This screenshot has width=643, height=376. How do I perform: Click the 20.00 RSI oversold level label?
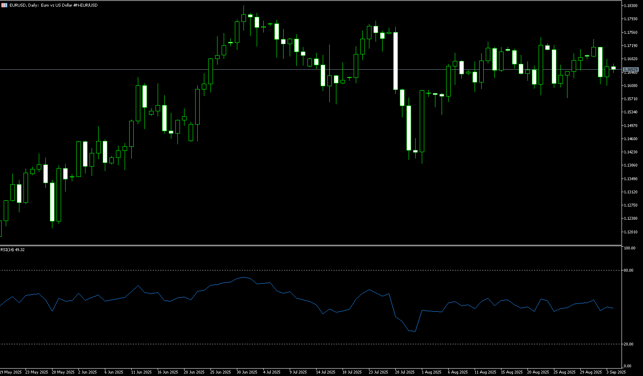(x=629, y=344)
